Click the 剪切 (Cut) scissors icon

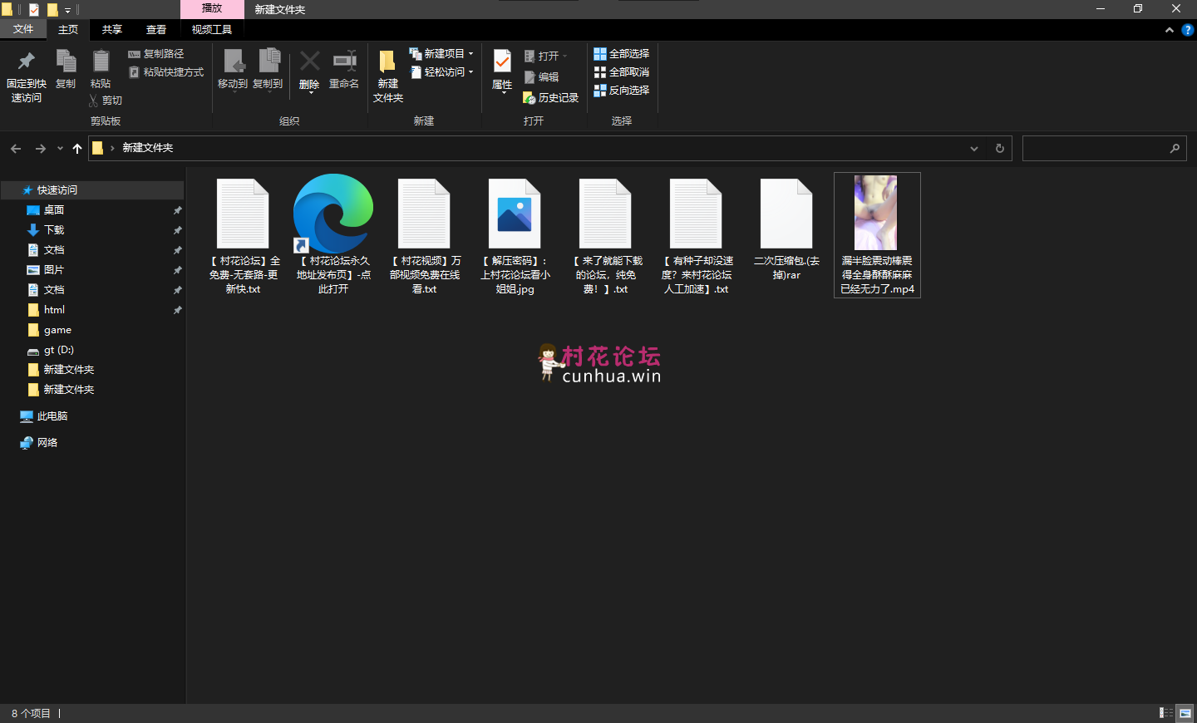[x=94, y=101]
